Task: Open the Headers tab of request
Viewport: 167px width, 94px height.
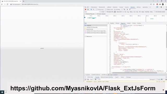Action: point(112,23)
